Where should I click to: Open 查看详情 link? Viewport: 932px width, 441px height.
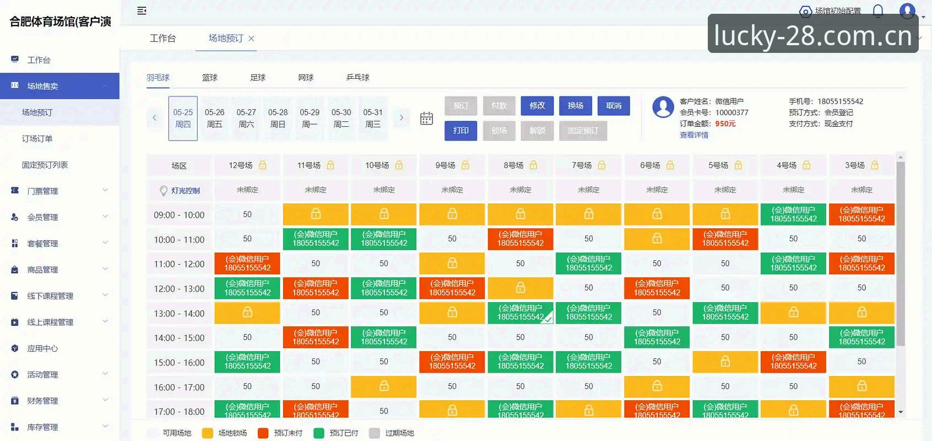pos(694,135)
